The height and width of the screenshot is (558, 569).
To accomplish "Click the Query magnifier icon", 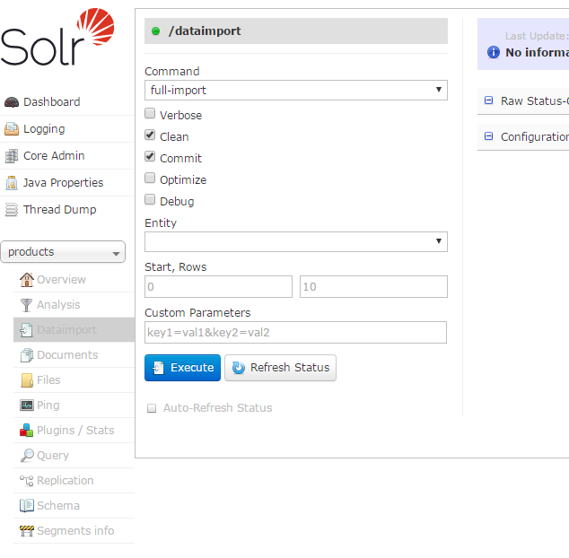I will point(27,456).
